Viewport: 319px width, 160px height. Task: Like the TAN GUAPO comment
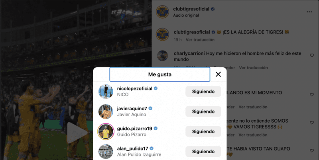[x=312, y=151]
